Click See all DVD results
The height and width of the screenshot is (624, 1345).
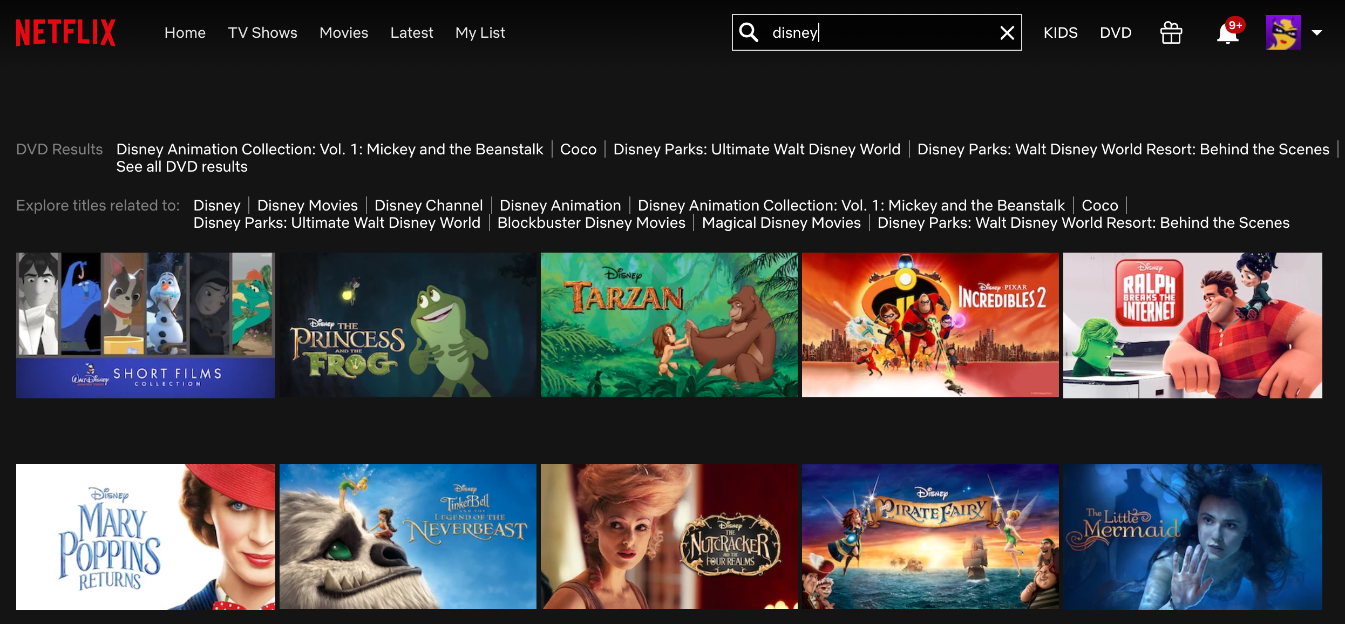point(182,167)
